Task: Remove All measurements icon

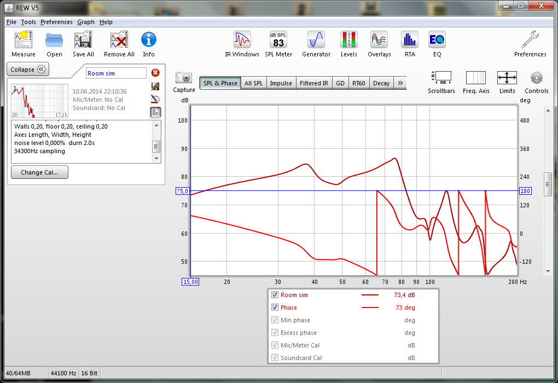Action: [x=119, y=44]
